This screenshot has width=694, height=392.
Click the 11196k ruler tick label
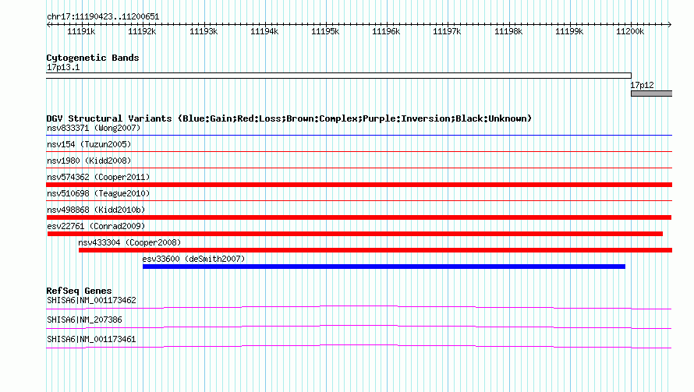[x=386, y=31]
